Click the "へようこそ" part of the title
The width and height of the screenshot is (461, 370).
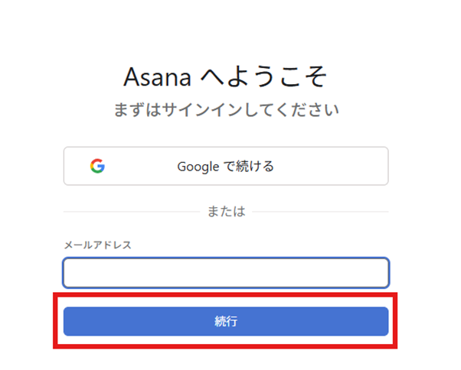coord(264,76)
